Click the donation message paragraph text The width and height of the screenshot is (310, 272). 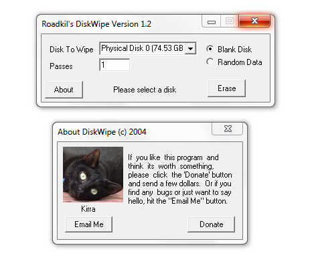pyautogui.click(x=180, y=179)
